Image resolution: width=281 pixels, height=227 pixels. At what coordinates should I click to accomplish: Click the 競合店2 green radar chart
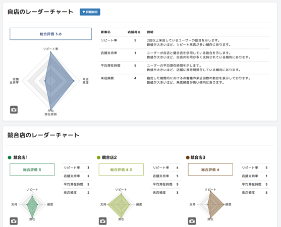(119, 205)
